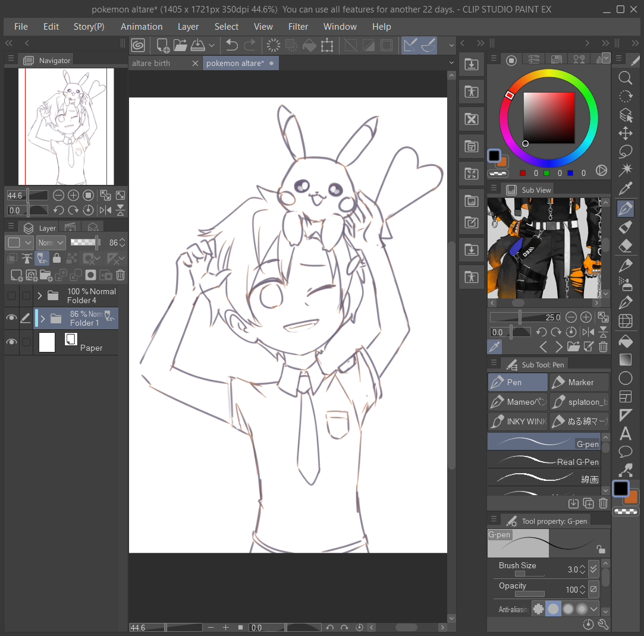This screenshot has height=636, width=644.
Task: Click the Scale/Rotate transform icon
Action: 327,45
